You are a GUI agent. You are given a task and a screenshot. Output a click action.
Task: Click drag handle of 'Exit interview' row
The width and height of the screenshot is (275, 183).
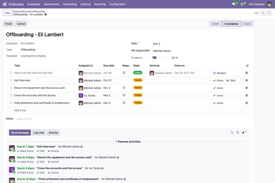point(11,80)
